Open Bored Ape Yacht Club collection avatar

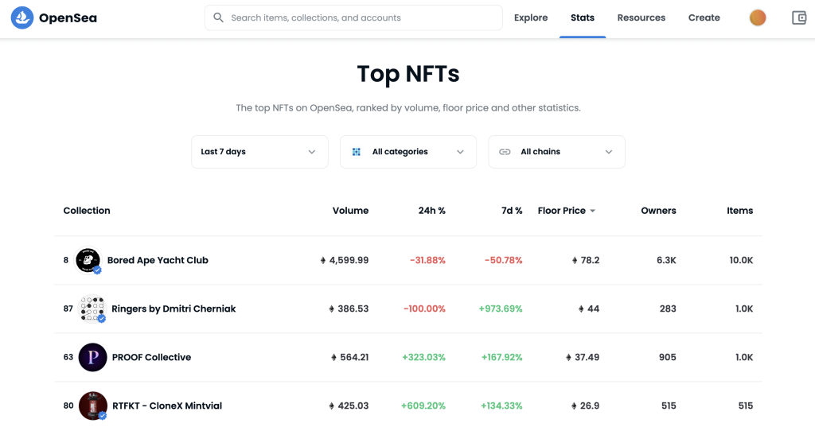(x=88, y=260)
